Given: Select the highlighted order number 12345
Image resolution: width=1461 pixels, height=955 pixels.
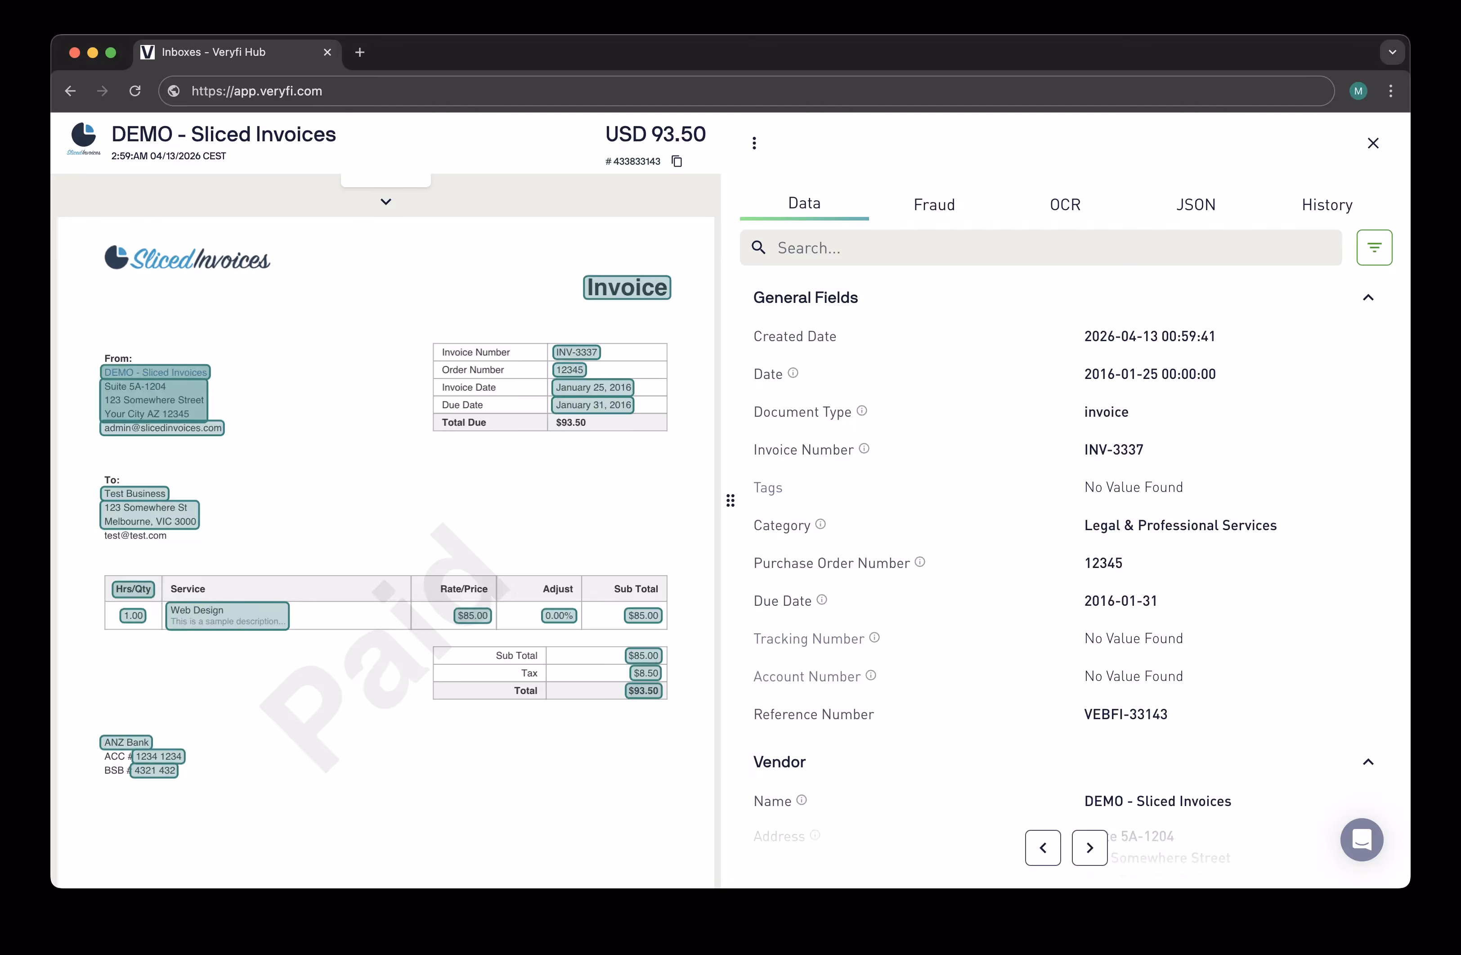Looking at the screenshot, I should click(x=569, y=370).
